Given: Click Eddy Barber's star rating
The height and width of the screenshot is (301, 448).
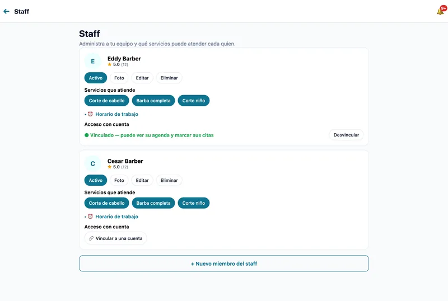Looking at the screenshot, I should [118, 64].
